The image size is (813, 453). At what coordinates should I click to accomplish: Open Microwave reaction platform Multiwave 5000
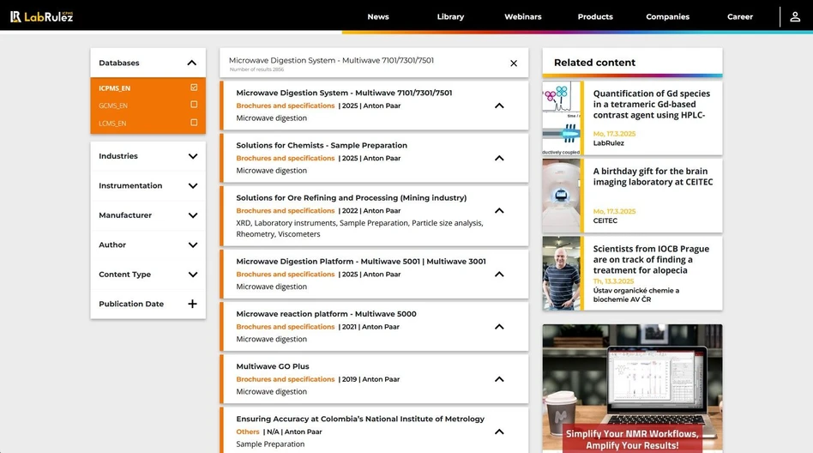(326, 314)
